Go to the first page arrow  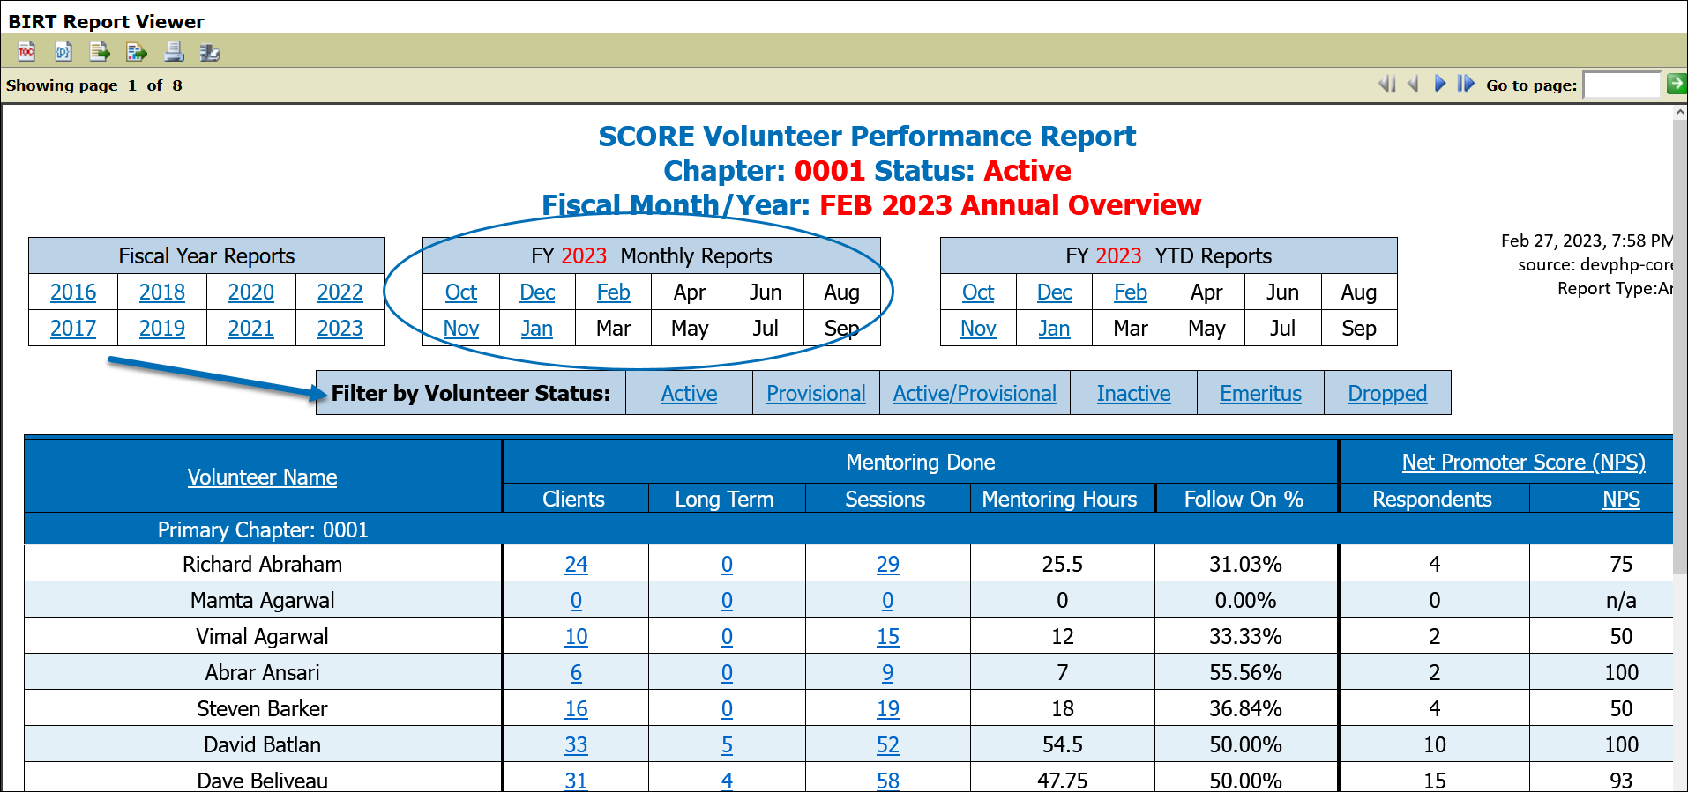click(1387, 84)
